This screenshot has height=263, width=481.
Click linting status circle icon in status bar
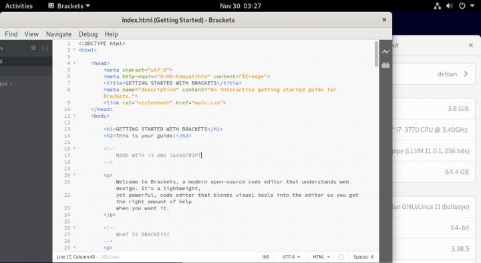tap(341, 257)
